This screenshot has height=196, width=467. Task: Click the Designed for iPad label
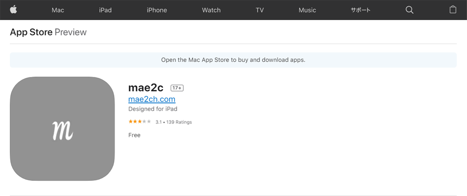(153, 109)
